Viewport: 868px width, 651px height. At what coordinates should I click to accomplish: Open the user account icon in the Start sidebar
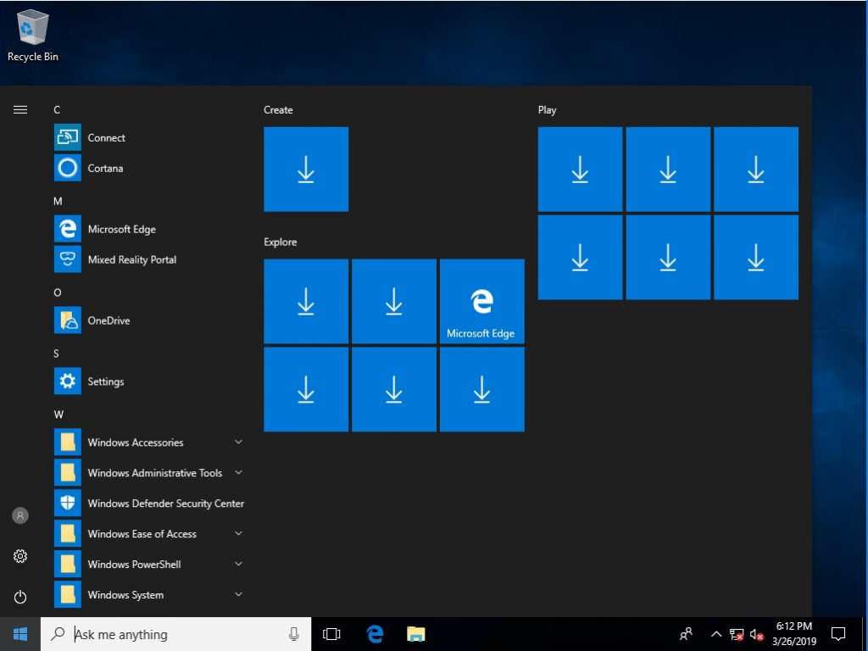click(x=20, y=515)
